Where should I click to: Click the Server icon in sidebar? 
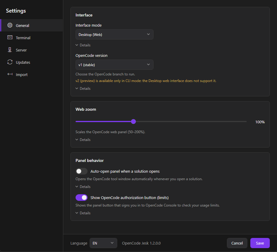point(10,50)
